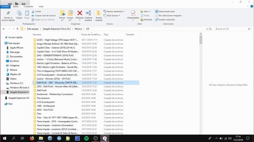Open the notification center icon

248,138
